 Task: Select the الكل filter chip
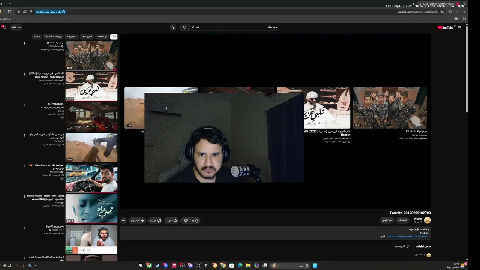[114, 37]
